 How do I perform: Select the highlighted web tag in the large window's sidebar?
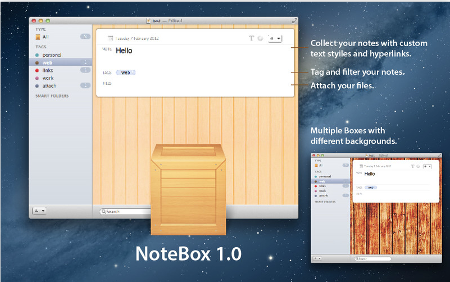pos(61,62)
